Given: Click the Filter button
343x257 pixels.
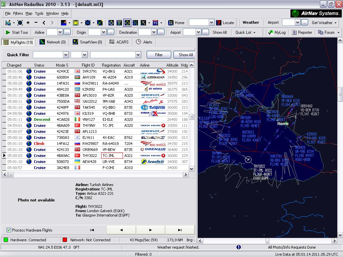Looking at the screenshot, I should click(159, 55).
